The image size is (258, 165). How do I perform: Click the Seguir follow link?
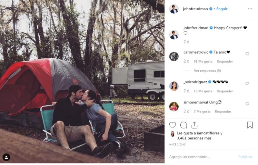tap(222, 9)
